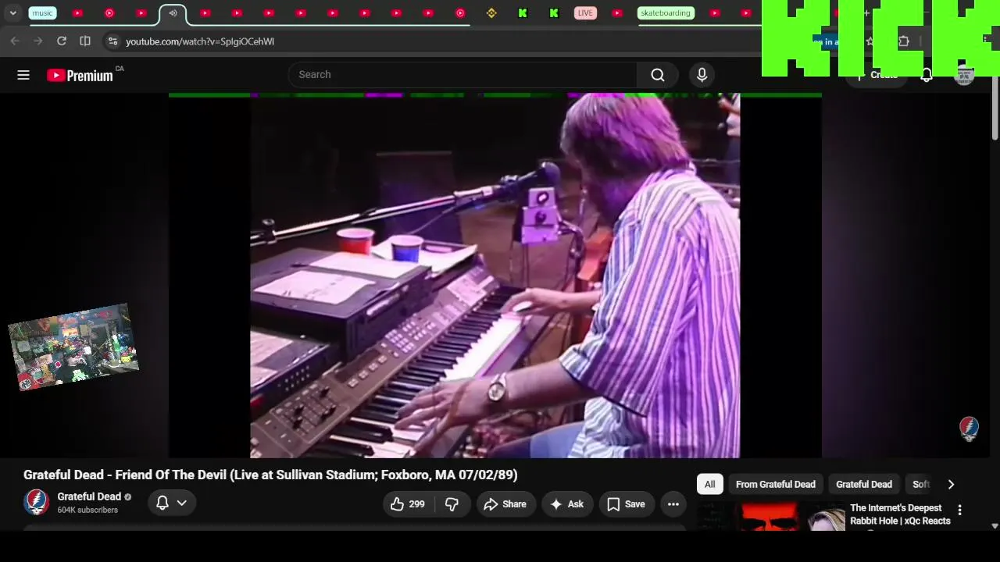1000x562 pixels.
Task: Click the "604K subscribers" text
Action: click(87, 510)
